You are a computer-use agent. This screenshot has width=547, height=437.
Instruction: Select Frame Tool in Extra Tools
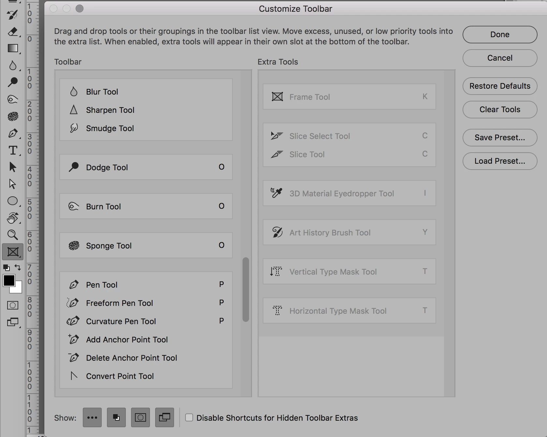click(x=349, y=97)
